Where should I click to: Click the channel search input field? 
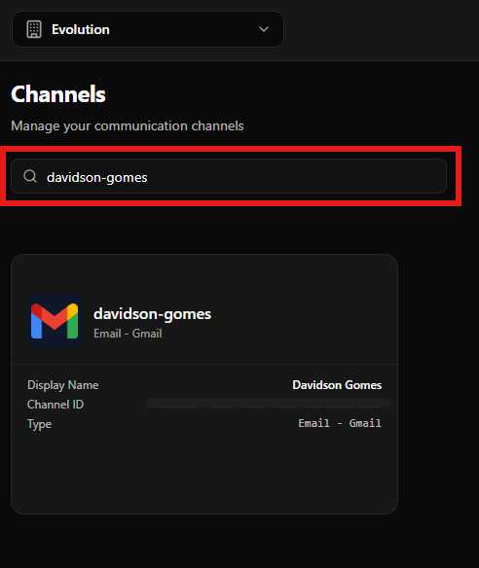(x=229, y=176)
